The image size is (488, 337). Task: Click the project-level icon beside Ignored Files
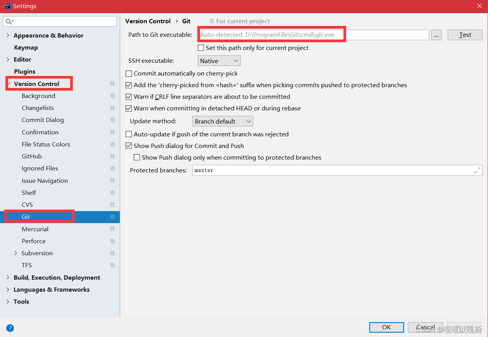tap(112, 168)
